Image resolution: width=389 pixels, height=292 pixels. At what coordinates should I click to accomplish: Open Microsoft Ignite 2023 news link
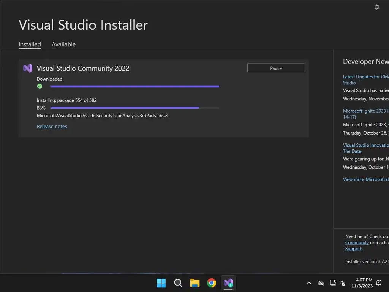tap(366, 114)
